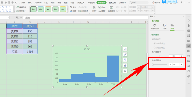Screen dimensions: 192x97
Task: Open chart elements button beside chart
Action: [x=125, y=49]
